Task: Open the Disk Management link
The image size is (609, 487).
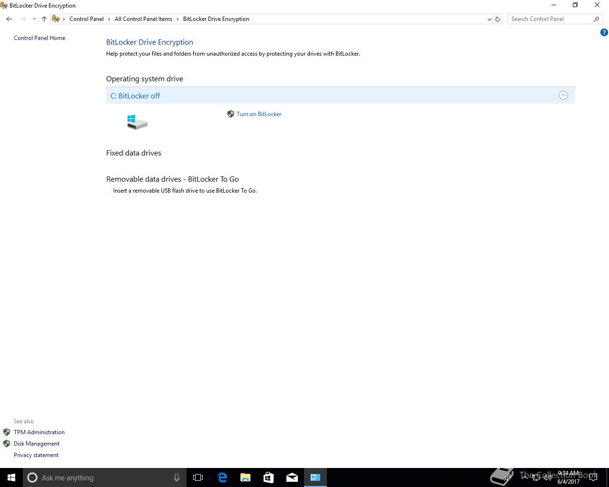Action: pyautogui.click(x=37, y=444)
